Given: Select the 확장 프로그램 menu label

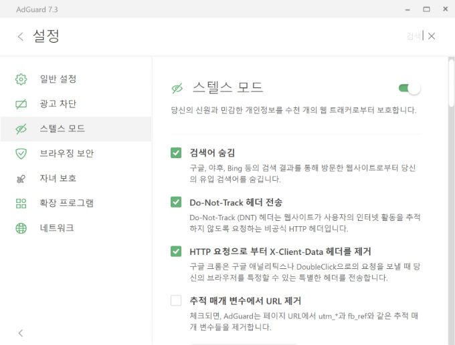Looking at the screenshot, I should tap(66, 203).
